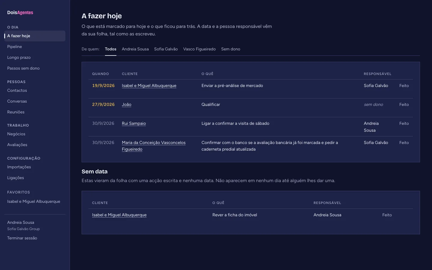Screen dimensions: 432x270
Task: Mark 'Ligar a confirmar a visita' as Feito
Action: click(404, 124)
